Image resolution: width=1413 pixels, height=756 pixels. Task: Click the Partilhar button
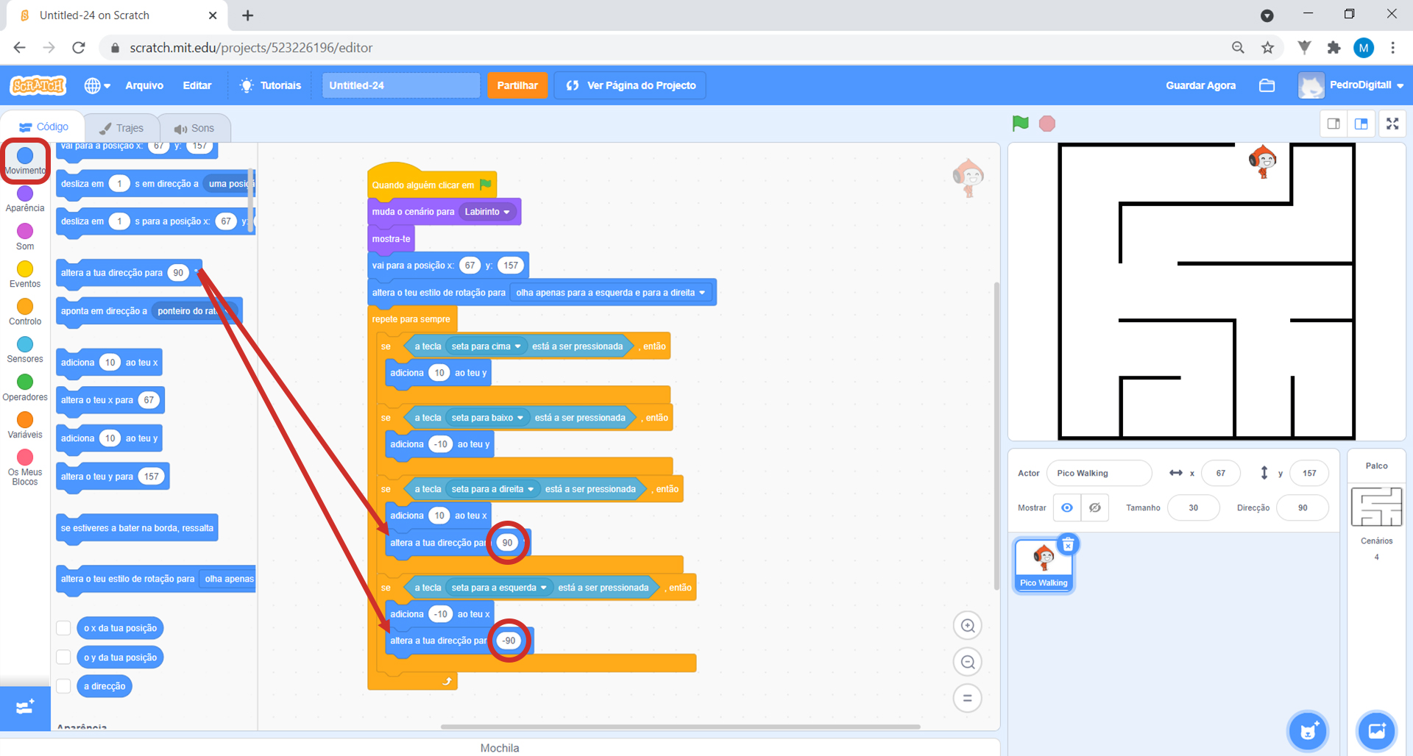click(x=517, y=85)
